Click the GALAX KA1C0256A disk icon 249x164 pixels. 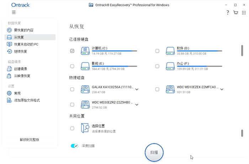click(x=85, y=89)
